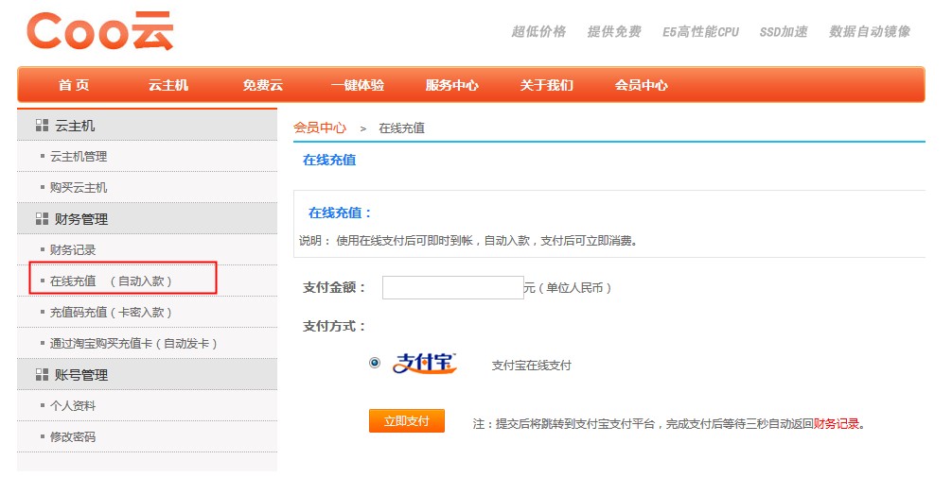Open 修改密码 in the sidebar
The image size is (952, 477).
click(73, 437)
